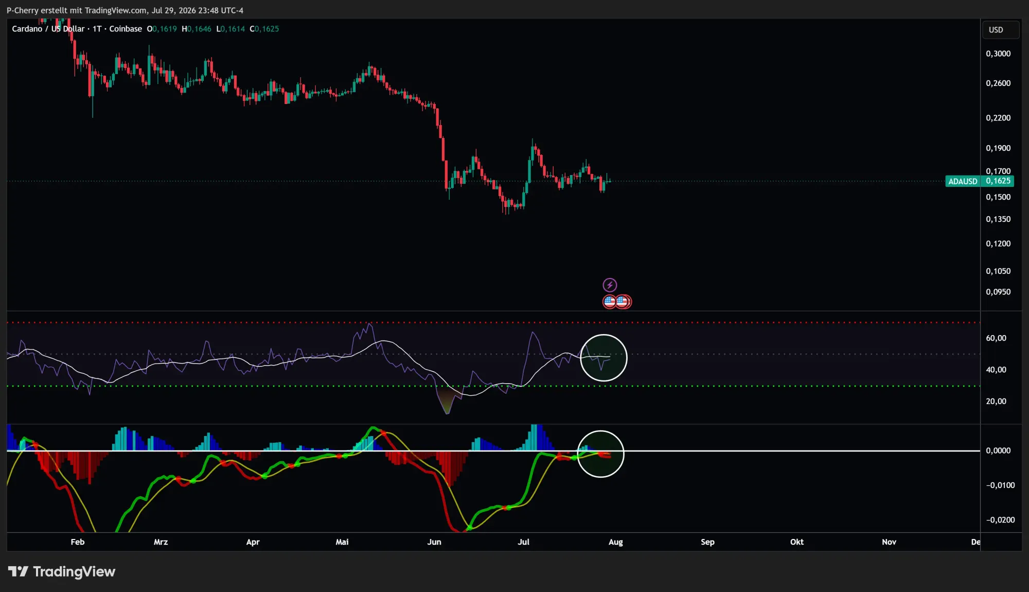
Task: Click the open value O0,1619 in legend
Action: point(162,29)
